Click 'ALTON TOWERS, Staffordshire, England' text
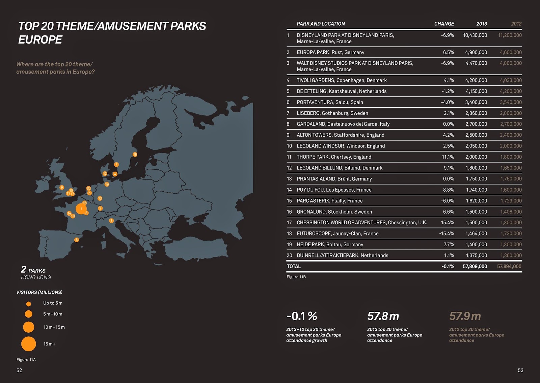Image resolution: width=540 pixels, height=383 pixels. [x=341, y=135]
